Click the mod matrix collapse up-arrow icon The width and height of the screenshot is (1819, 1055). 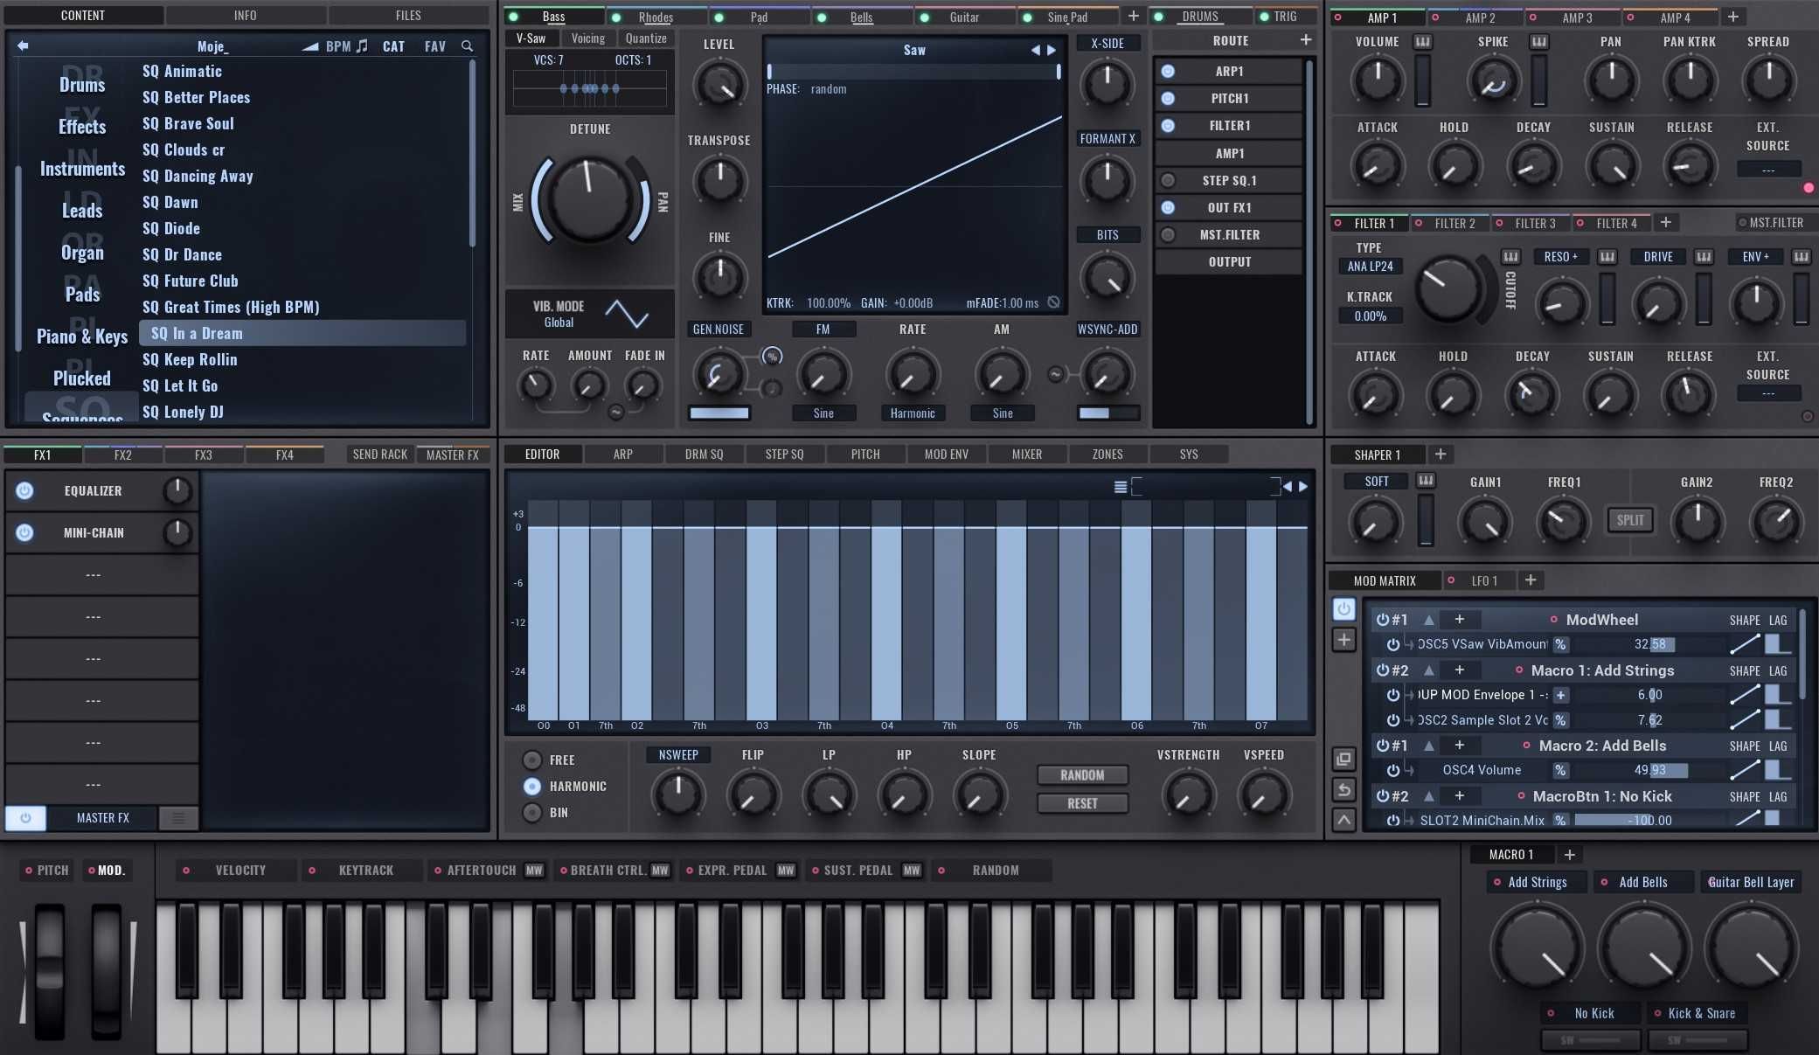tap(1343, 819)
